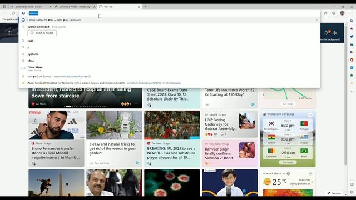Screen dimensions: 356x200
Task: Click reaction icon on IPL 2023 card
Action: tap(149, 163)
